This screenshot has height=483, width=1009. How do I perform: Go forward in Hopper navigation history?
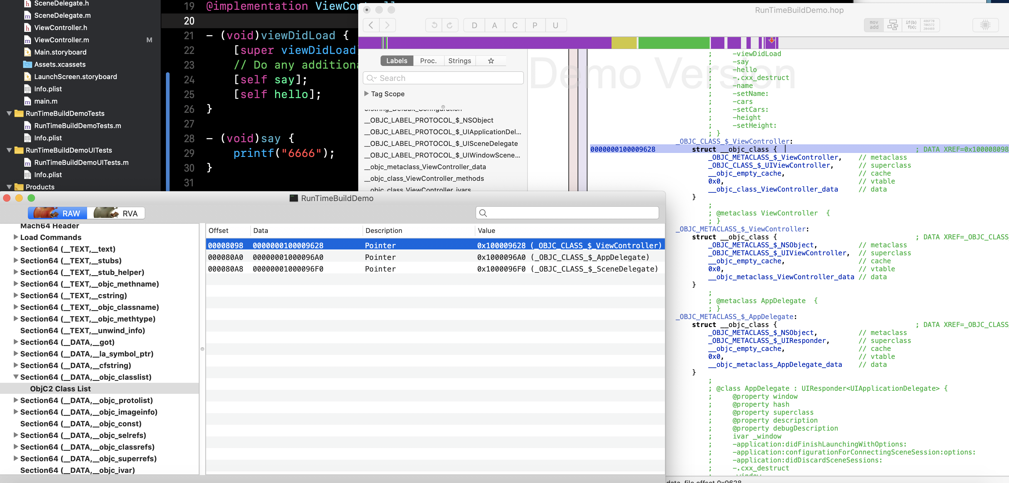[387, 25]
